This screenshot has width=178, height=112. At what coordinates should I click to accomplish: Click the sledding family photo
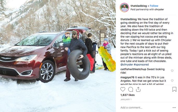click(58, 56)
